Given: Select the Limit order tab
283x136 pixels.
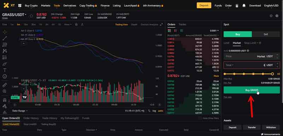Looking at the screenshot, I should click(226, 43).
